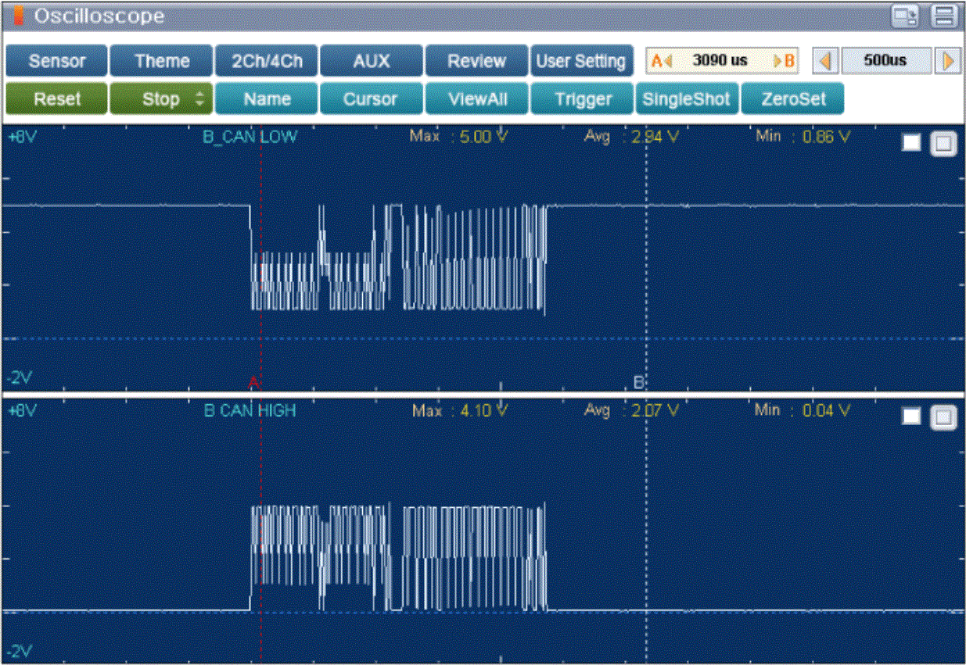
Task: Maximize the B_CAN LOW channel panel
Action: [943, 143]
